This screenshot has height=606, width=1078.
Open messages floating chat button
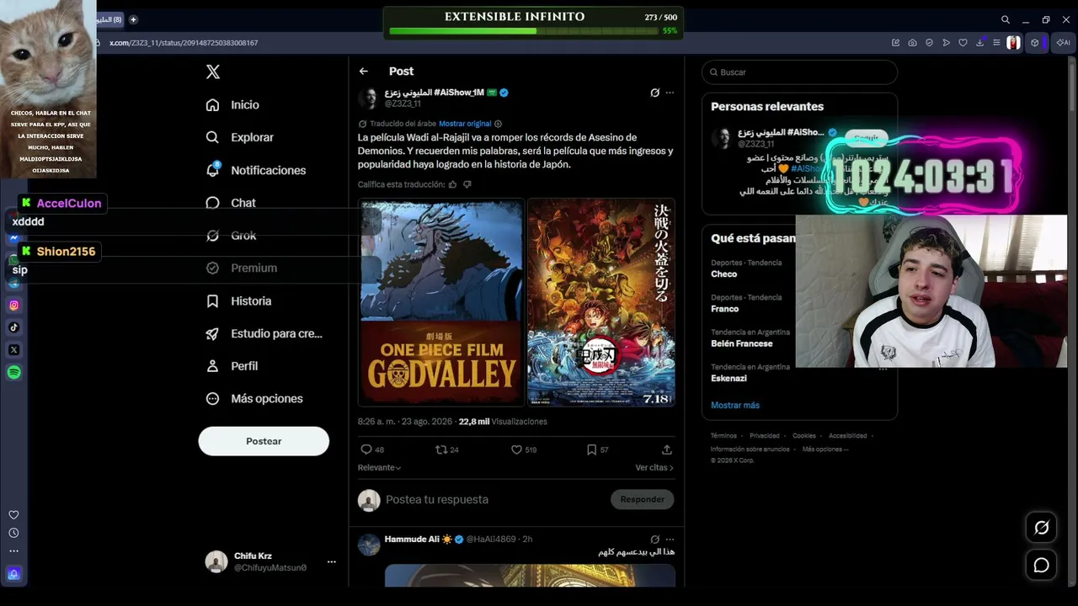pyautogui.click(x=1042, y=565)
